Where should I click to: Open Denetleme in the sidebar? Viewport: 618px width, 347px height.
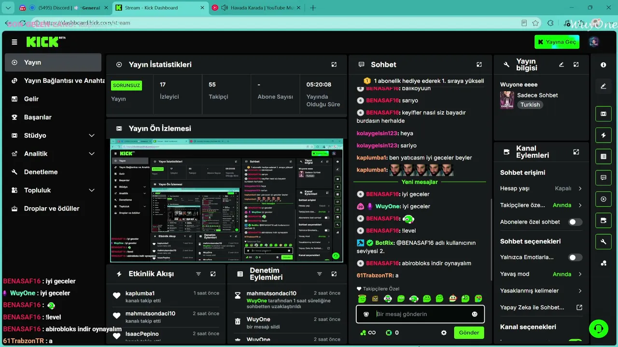(53, 172)
